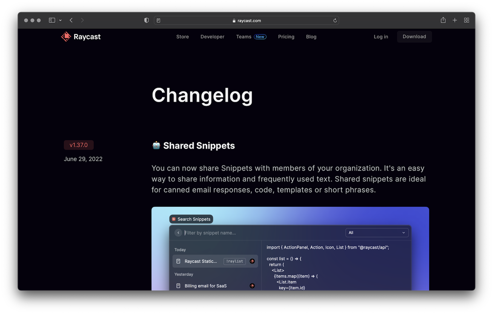Click the back chevron in snippet search
Screen dimensions: 493x314
178,233
